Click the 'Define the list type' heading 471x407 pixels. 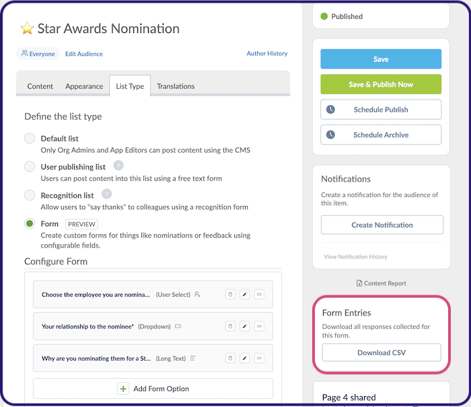pos(63,116)
